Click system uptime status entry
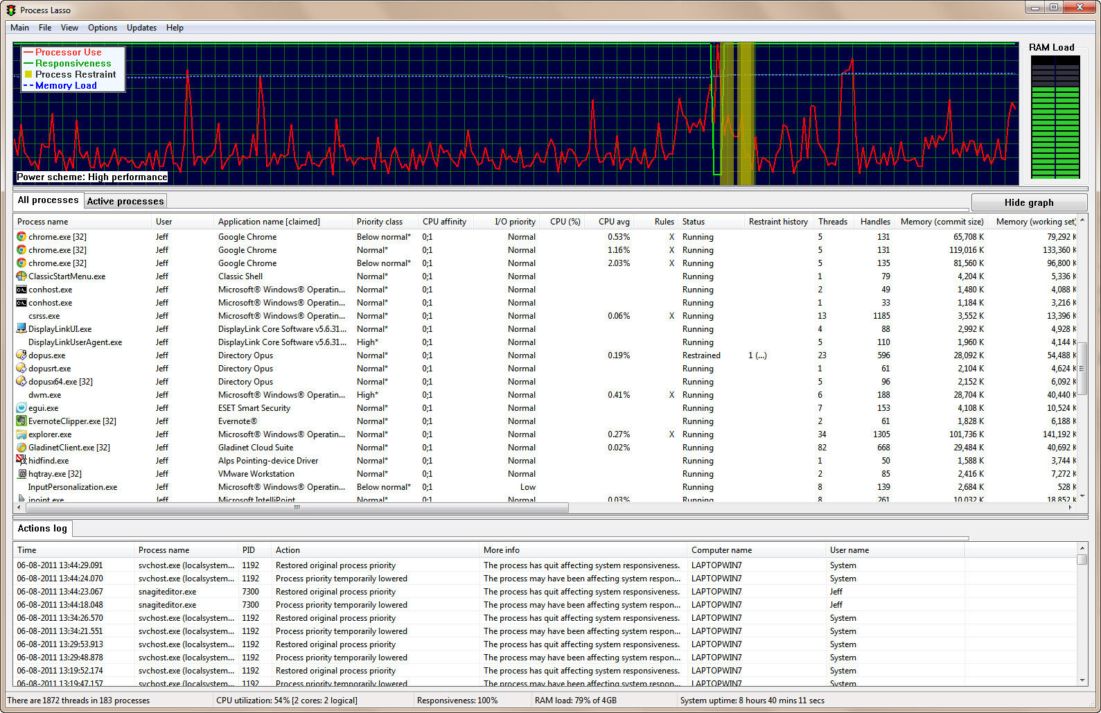1101x713 pixels. click(752, 701)
